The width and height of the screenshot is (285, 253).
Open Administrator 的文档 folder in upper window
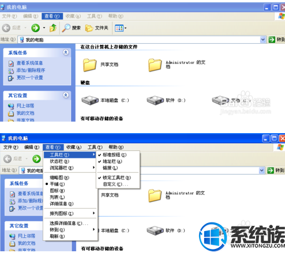[155, 65]
